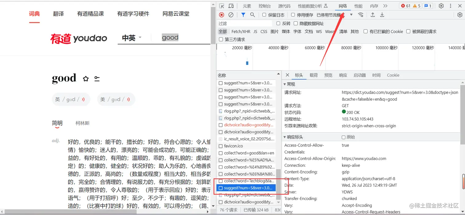Click the export HAR download icon
465x215 pixels.
[382, 15]
